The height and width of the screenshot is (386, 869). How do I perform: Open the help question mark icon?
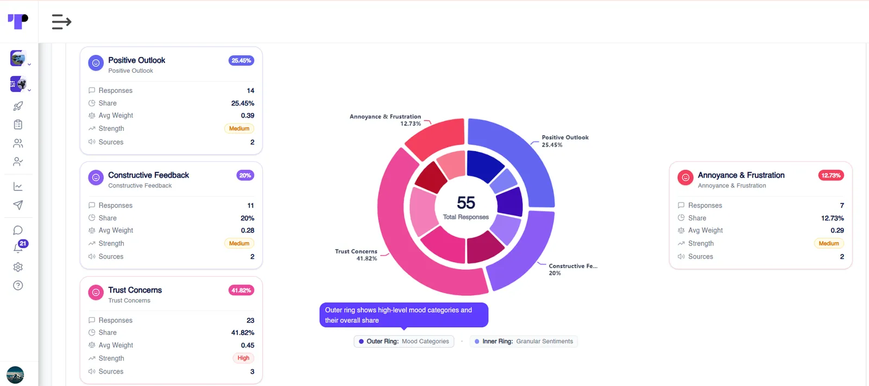click(18, 286)
